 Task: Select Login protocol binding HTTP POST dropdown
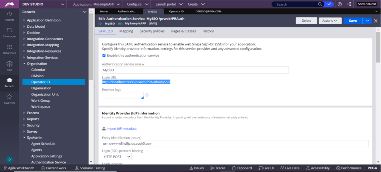(117, 157)
